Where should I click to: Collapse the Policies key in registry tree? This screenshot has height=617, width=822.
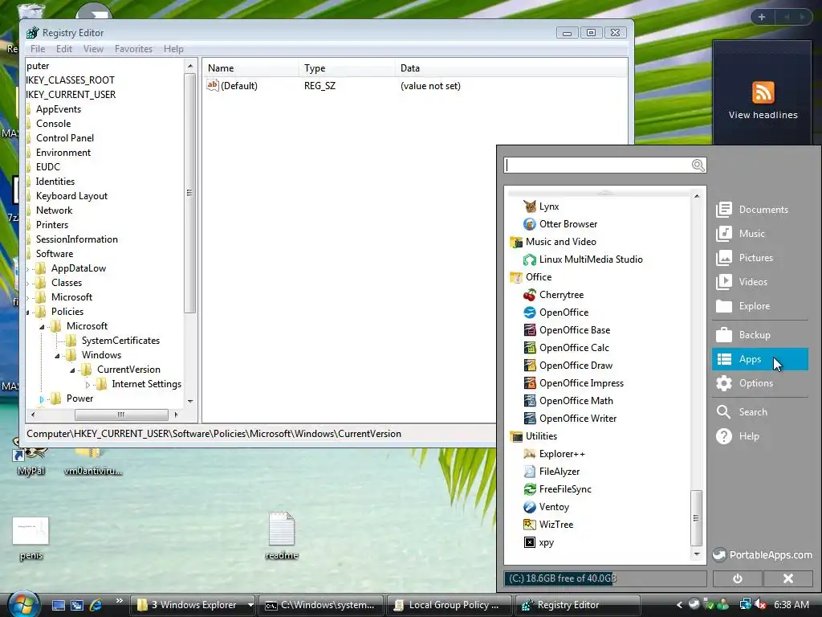[28, 313]
